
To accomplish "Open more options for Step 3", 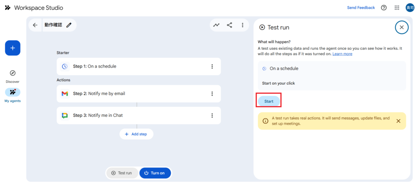I will pos(212,115).
